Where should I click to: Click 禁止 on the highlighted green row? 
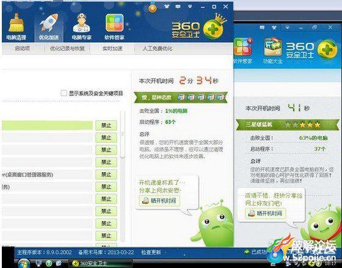tap(106, 125)
